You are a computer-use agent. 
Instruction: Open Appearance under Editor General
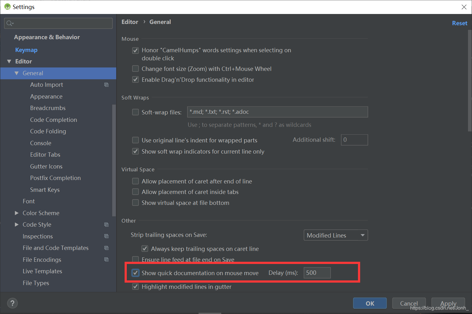point(46,97)
